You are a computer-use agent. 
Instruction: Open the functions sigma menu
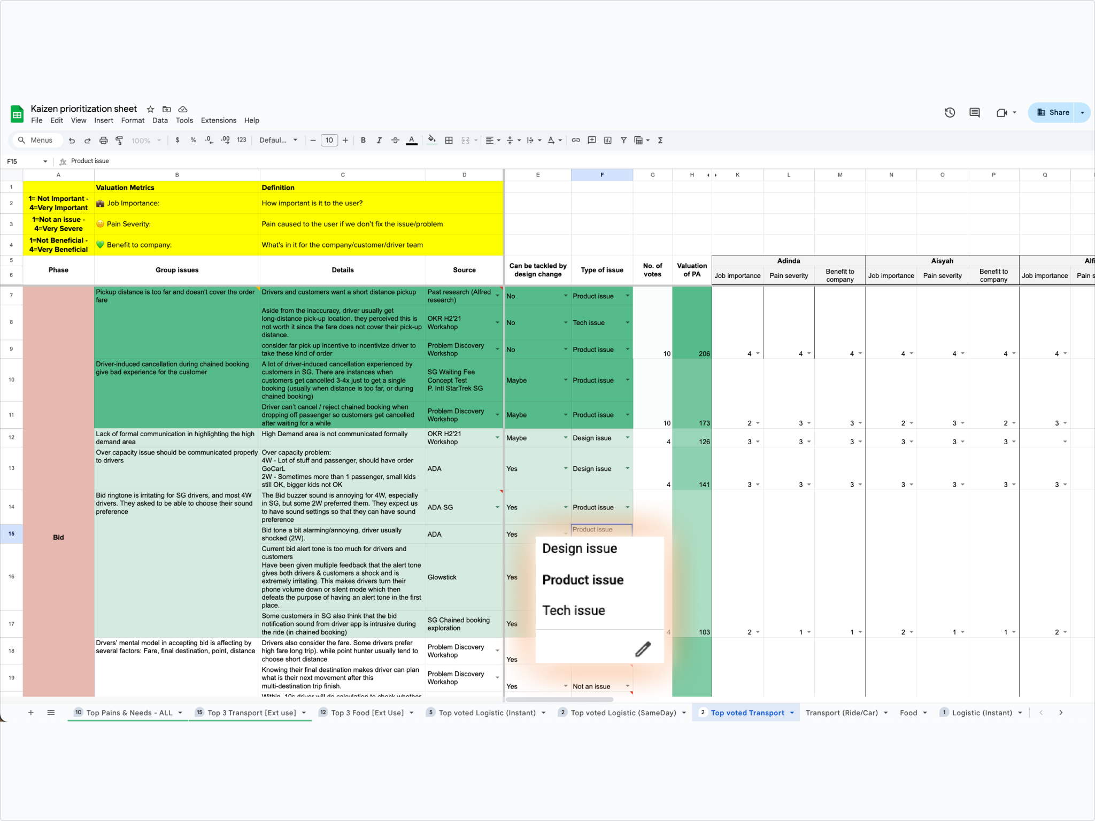tap(660, 140)
